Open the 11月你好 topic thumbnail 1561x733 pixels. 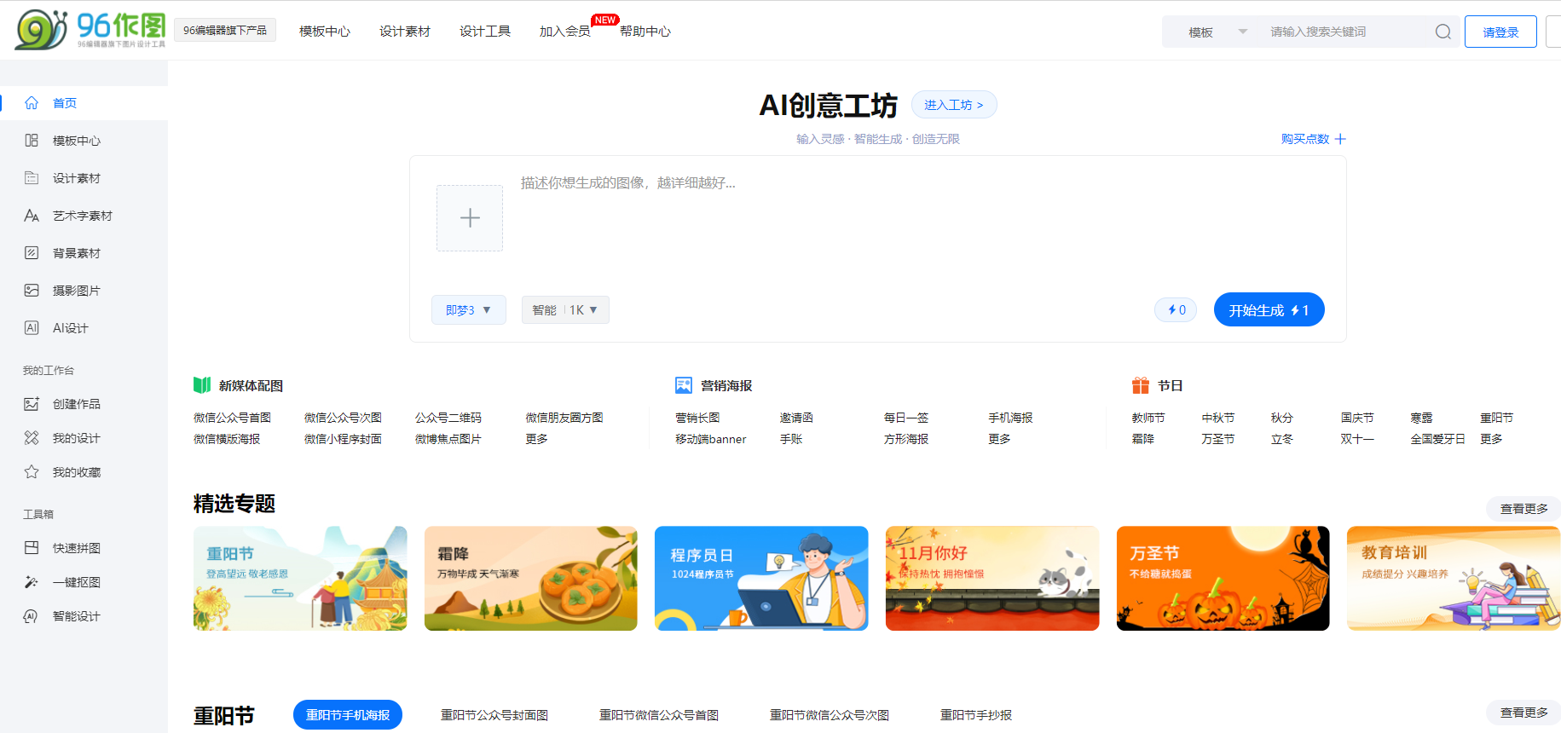(992, 579)
